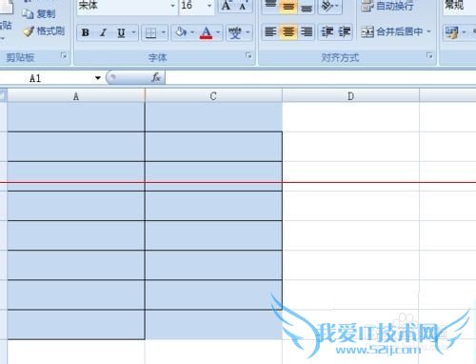
Task: Open font name 宋体 dropdown
Action: point(173,6)
